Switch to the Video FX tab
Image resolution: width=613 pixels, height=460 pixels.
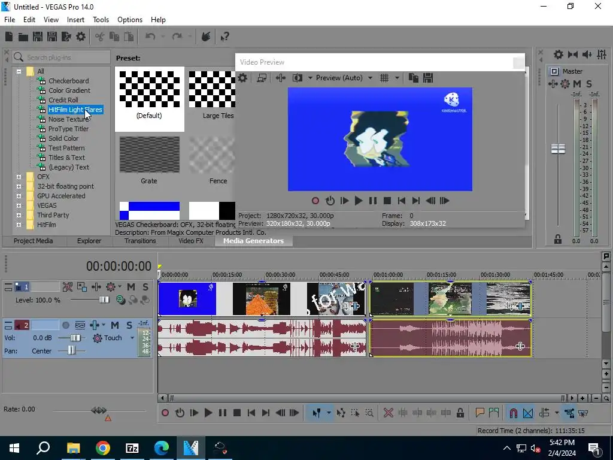pyautogui.click(x=191, y=241)
